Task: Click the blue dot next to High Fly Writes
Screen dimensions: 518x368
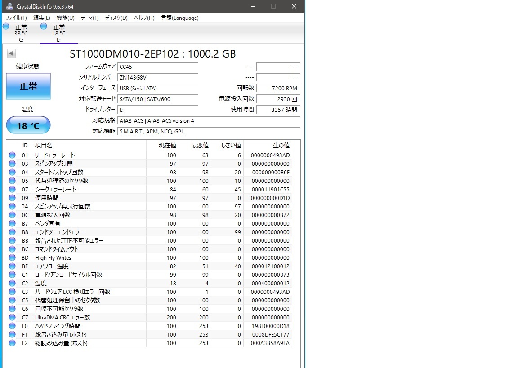Action: click(x=11, y=257)
